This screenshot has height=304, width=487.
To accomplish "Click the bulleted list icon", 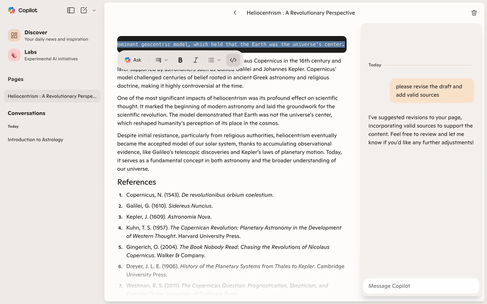I will pos(211,60).
